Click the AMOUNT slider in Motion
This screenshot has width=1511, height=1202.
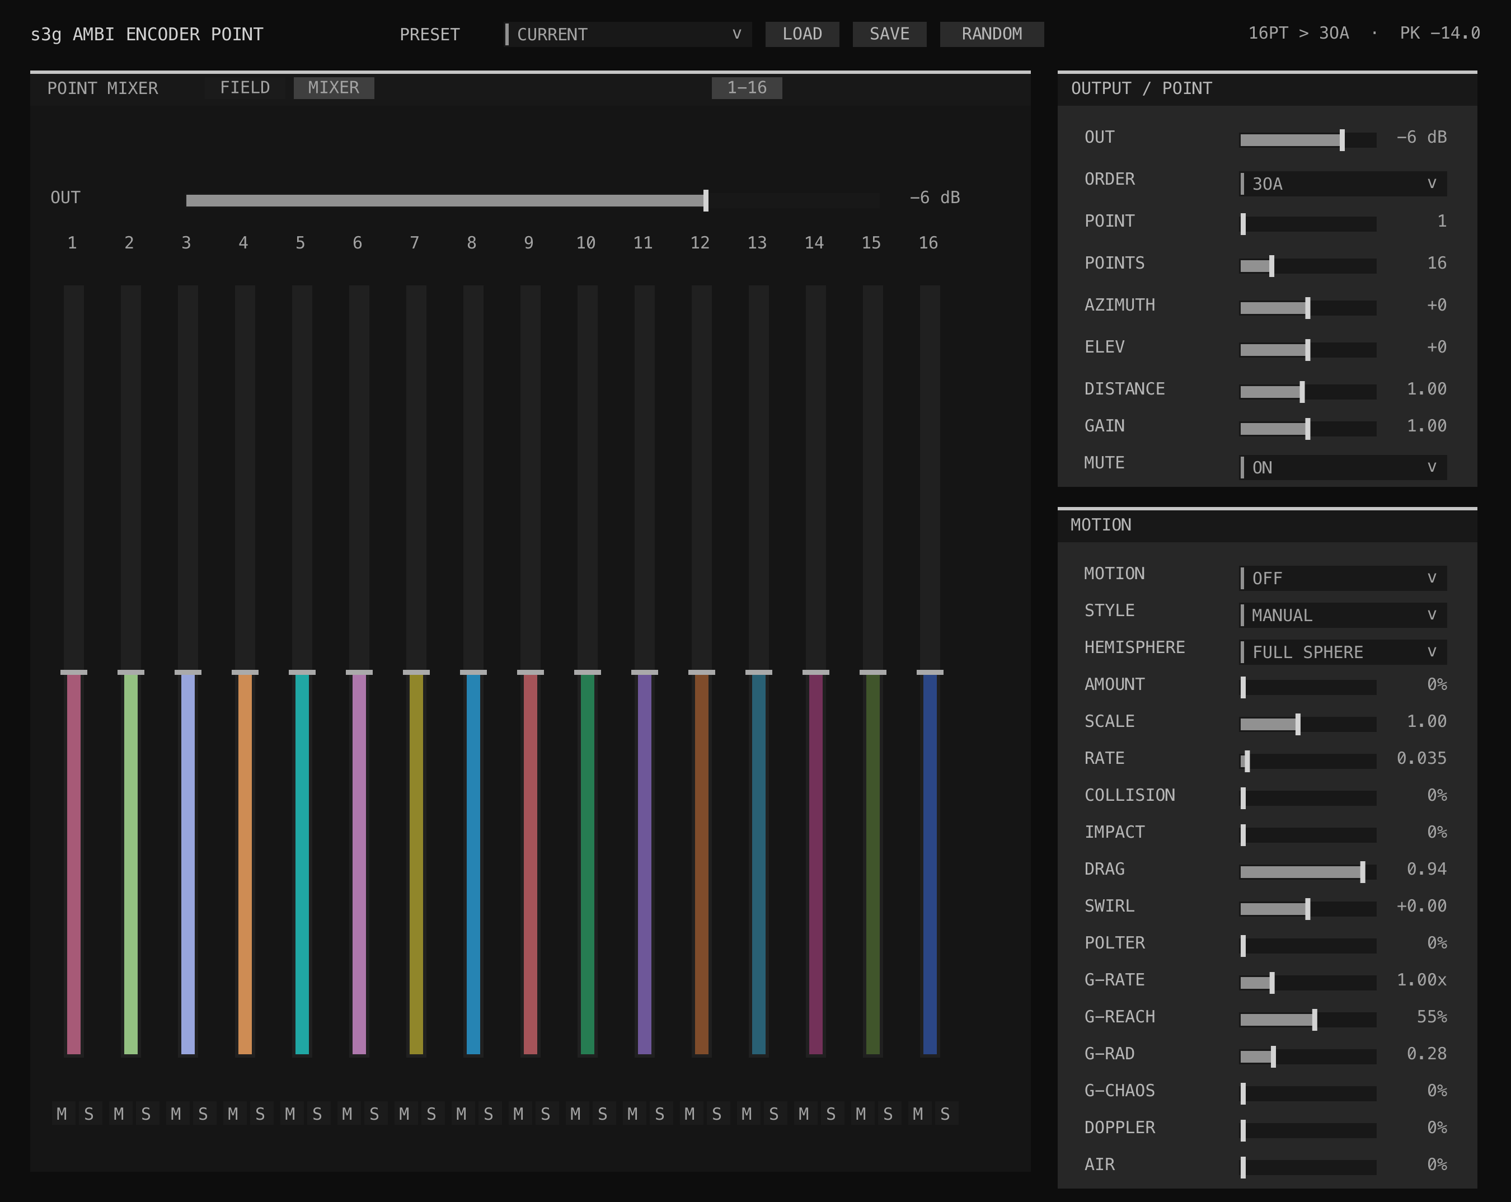click(1308, 688)
